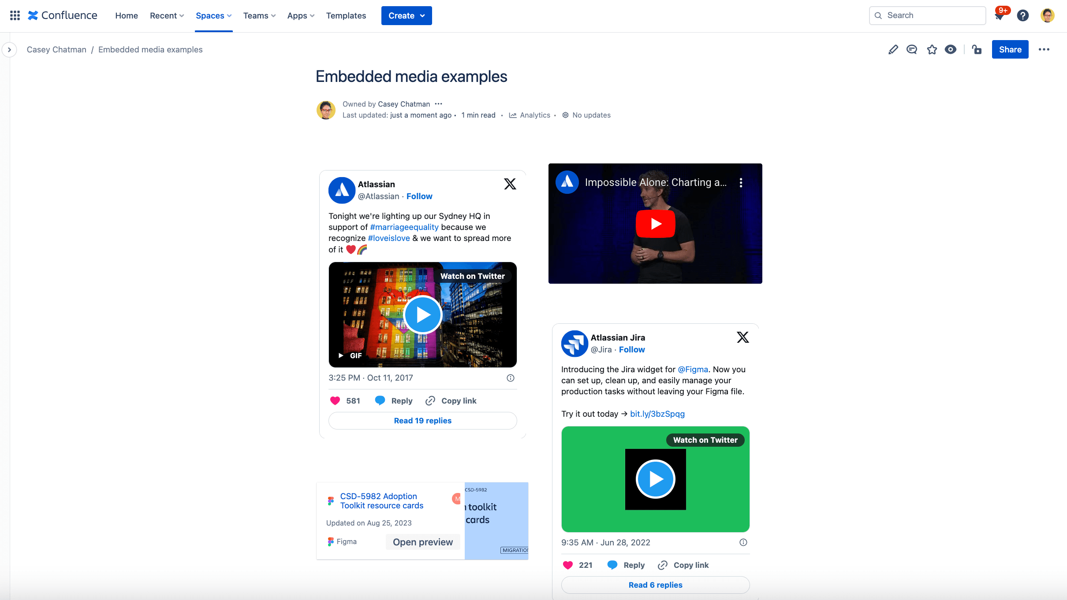Open notification bell icon
The width and height of the screenshot is (1067, 600).
click(1000, 15)
